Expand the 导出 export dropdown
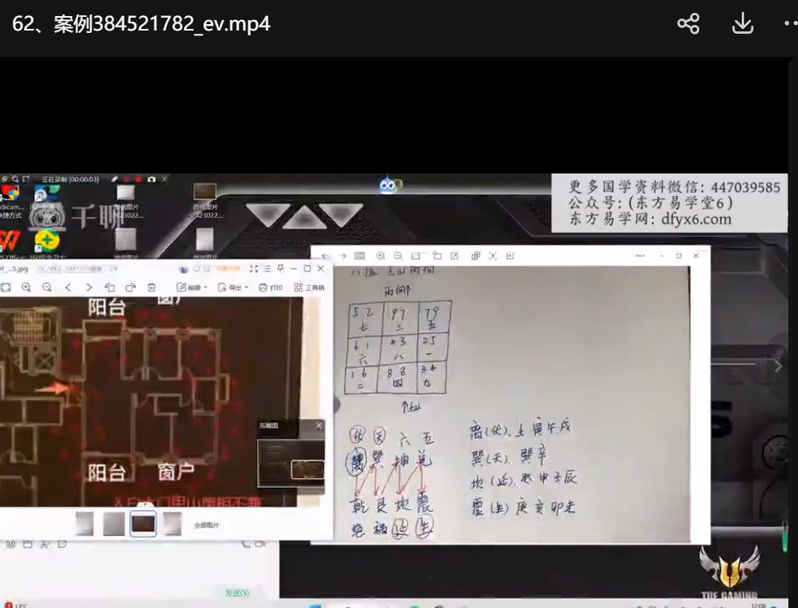This screenshot has width=798, height=608. pyautogui.click(x=235, y=288)
